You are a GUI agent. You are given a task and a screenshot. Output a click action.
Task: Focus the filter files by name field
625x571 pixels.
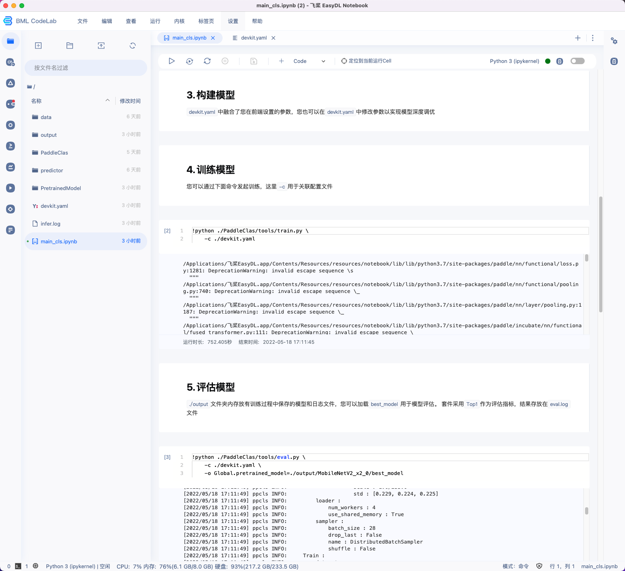(86, 68)
